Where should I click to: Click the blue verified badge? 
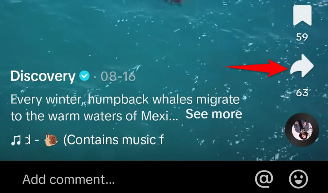pos(84,76)
